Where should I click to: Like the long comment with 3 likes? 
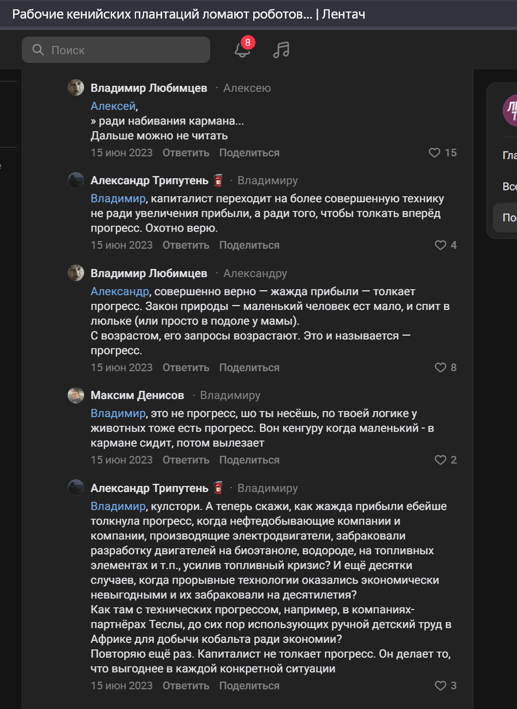pyautogui.click(x=445, y=685)
